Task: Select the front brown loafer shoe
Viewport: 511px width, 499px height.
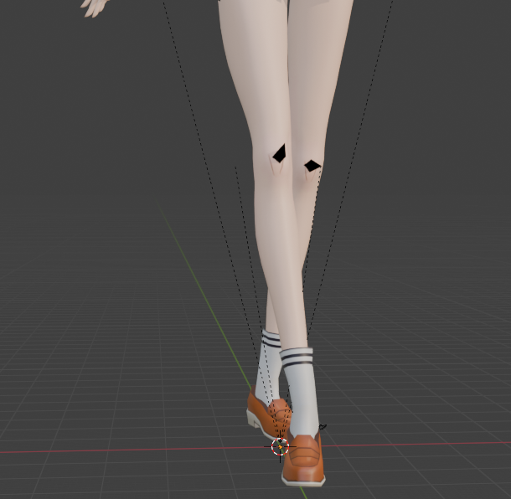Action: pyautogui.click(x=303, y=460)
